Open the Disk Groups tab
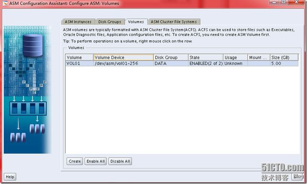 coord(110,22)
